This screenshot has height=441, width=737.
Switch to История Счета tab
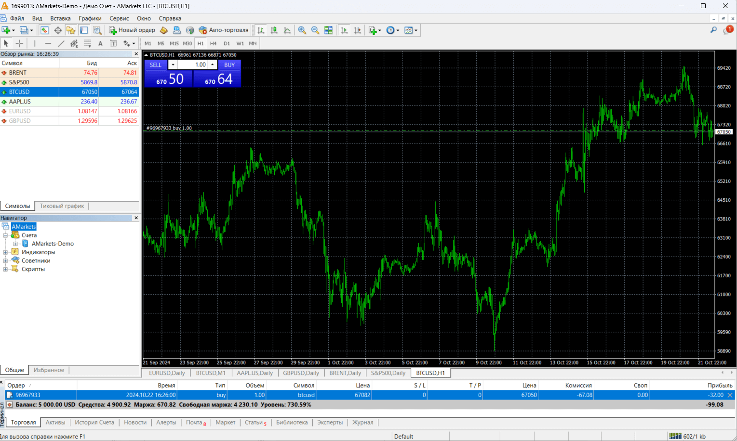[x=94, y=422]
